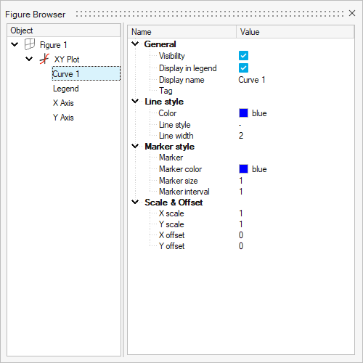Open the line Color blue swatch
Viewport: 363px width, 363px height.
click(x=243, y=113)
